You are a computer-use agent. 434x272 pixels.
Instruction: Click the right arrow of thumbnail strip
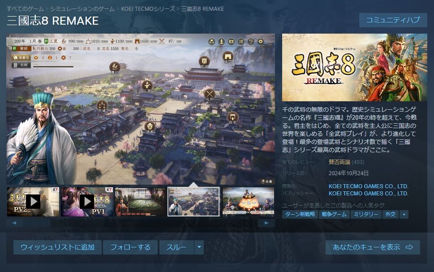pyautogui.click(x=266, y=223)
